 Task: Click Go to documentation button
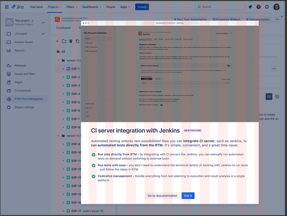click(x=163, y=196)
